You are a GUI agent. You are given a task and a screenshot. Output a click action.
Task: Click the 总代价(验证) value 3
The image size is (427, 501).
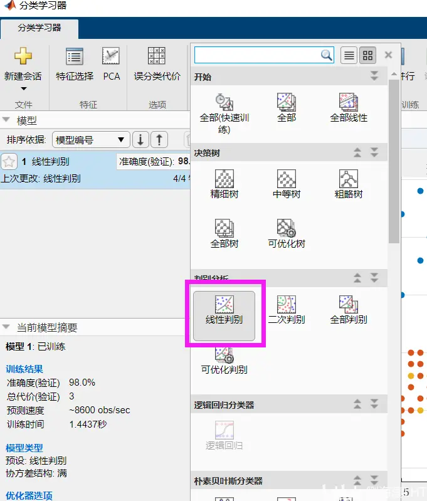pos(71,396)
